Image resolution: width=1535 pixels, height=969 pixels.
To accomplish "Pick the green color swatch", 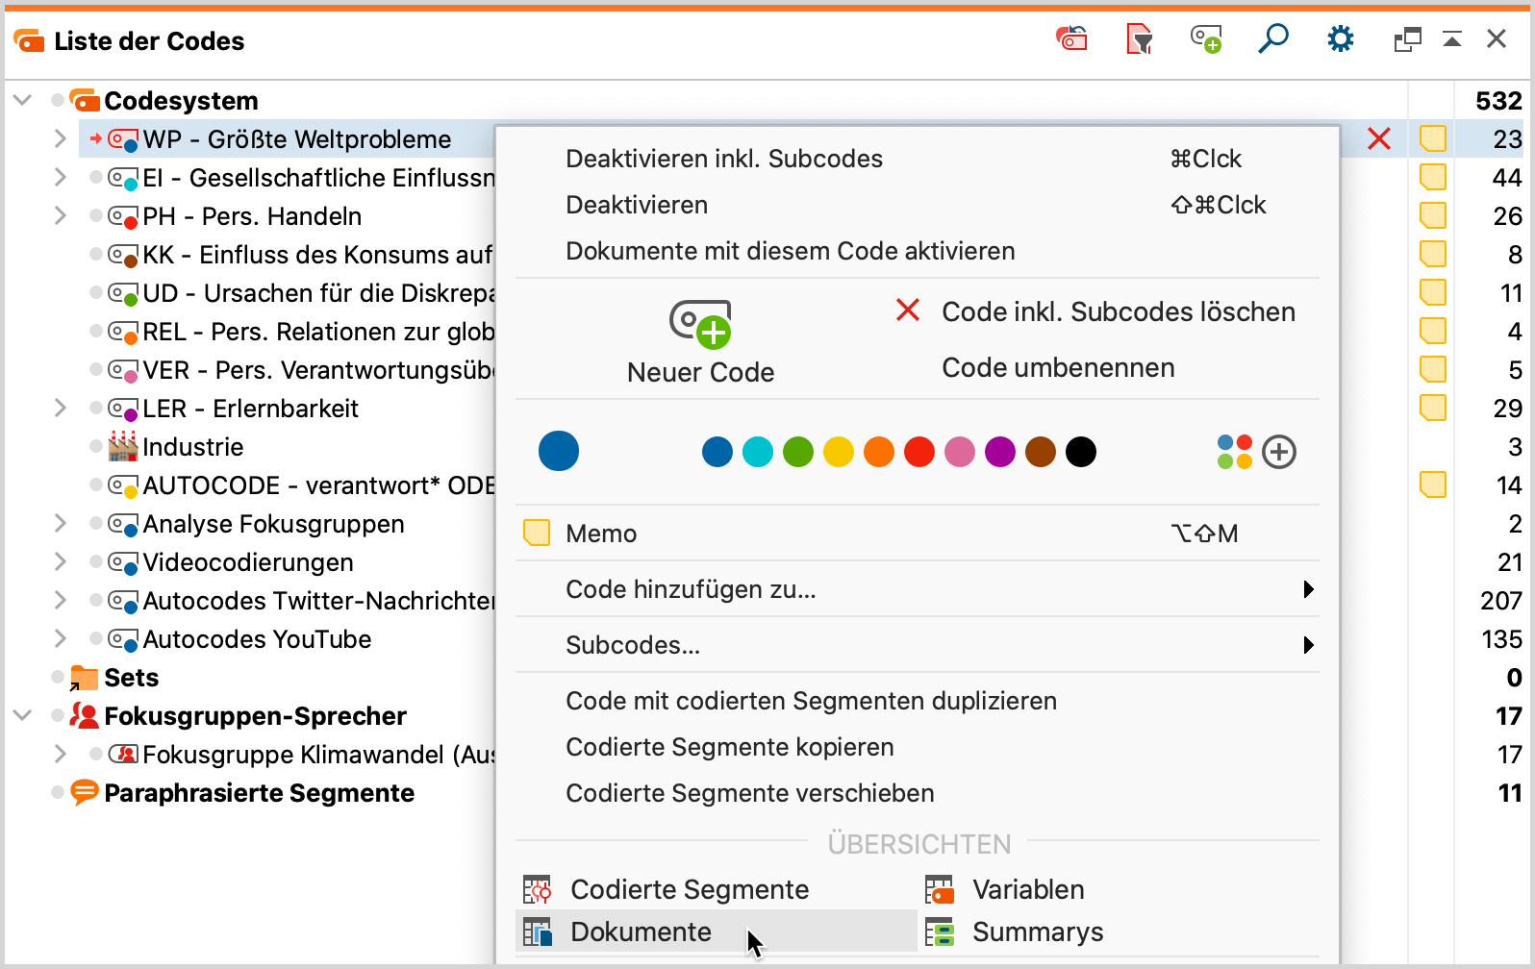I will [798, 452].
